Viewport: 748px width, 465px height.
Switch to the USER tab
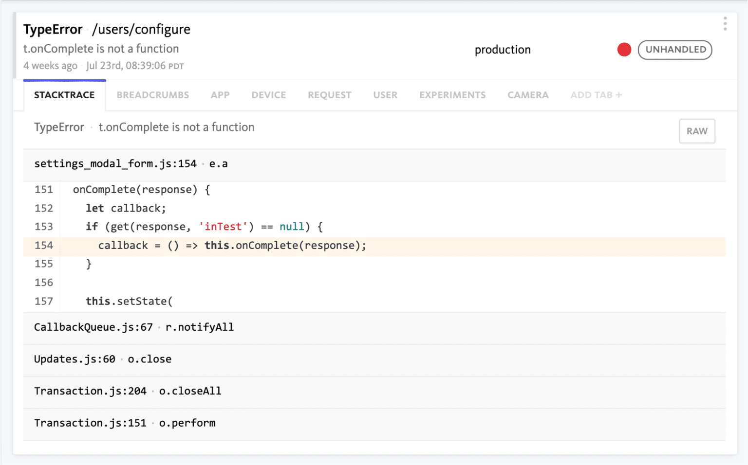[385, 95]
